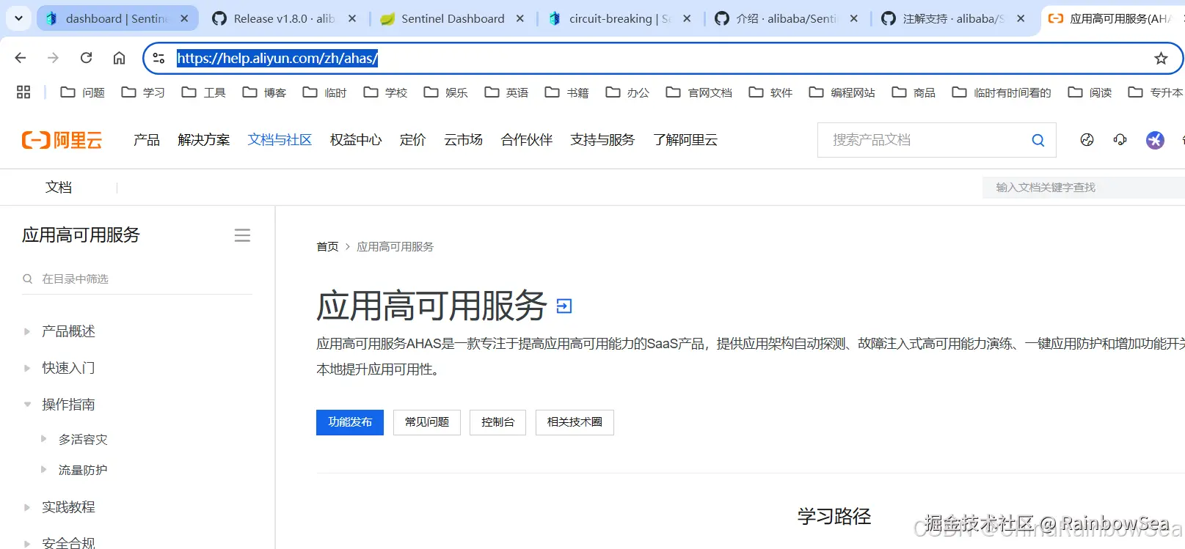Expand the 流量防护 sub-node
Viewport: 1185px width, 549px height.
pyautogui.click(x=43, y=470)
